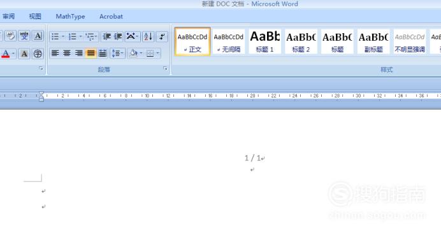Screen dimensions: 441x237
Task: Toggle distributed alignment button
Action: (103, 53)
